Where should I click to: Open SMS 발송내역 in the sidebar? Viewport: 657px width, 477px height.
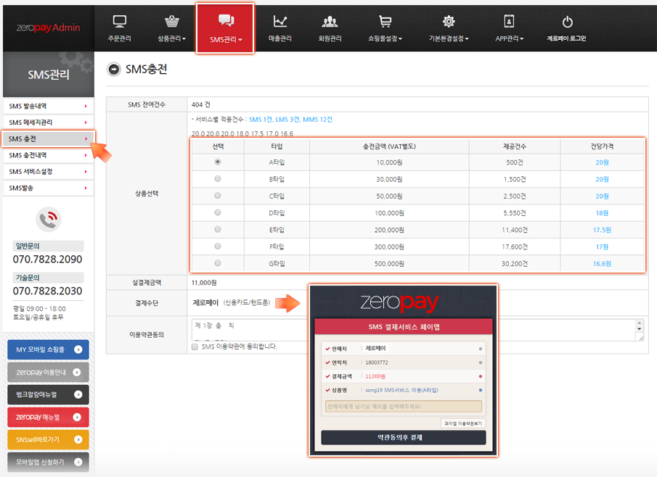(x=48, y=107)
